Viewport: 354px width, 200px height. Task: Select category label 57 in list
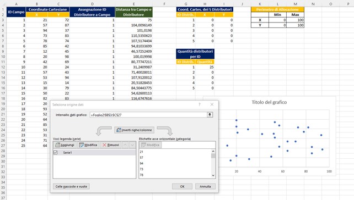(x=141, y=158)
